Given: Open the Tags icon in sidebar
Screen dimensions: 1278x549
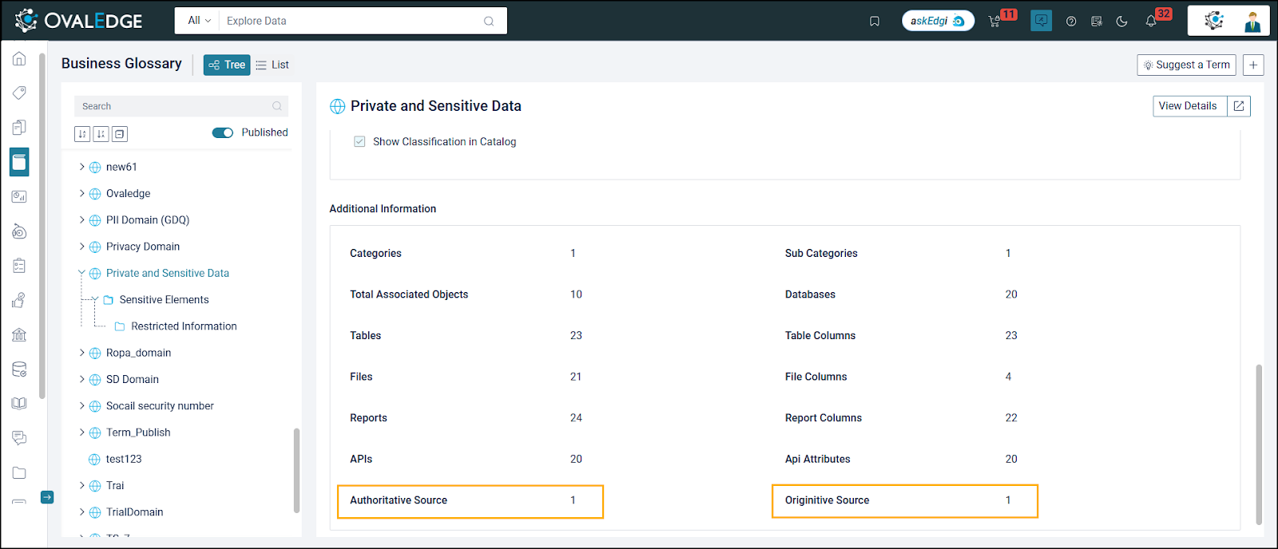Looking at the screenshot, I should (x=19, y=93).
